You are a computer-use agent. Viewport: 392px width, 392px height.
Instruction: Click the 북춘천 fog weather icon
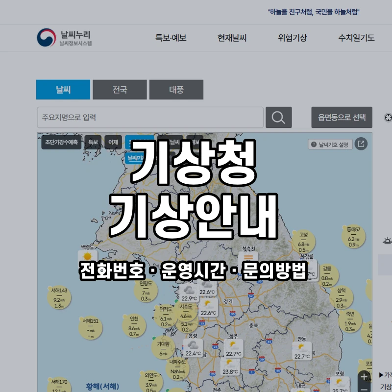point(248,257)
